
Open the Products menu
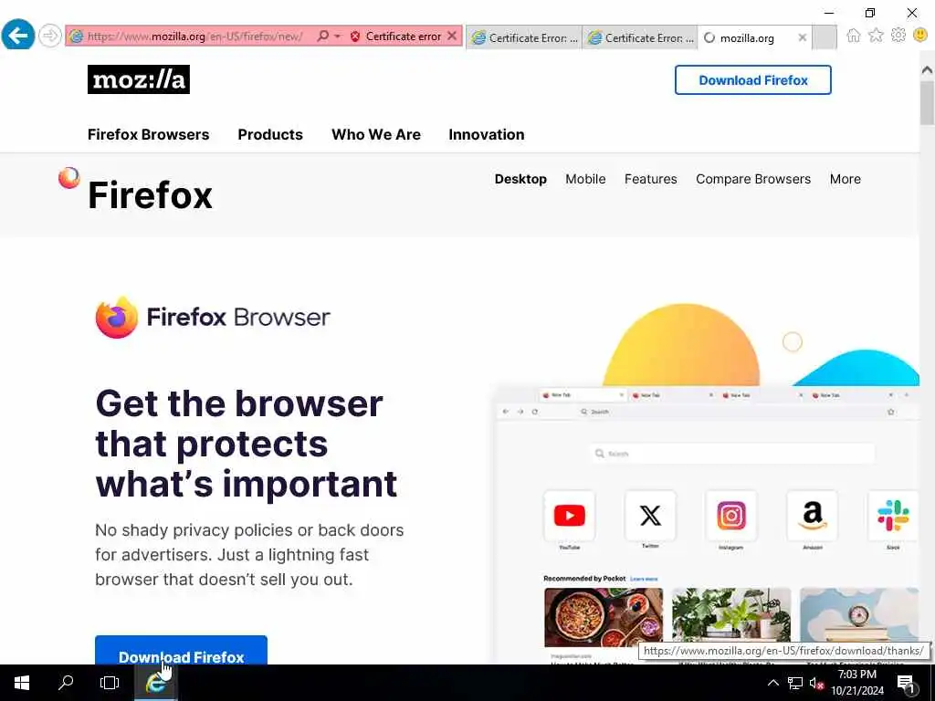pos(270,135)
